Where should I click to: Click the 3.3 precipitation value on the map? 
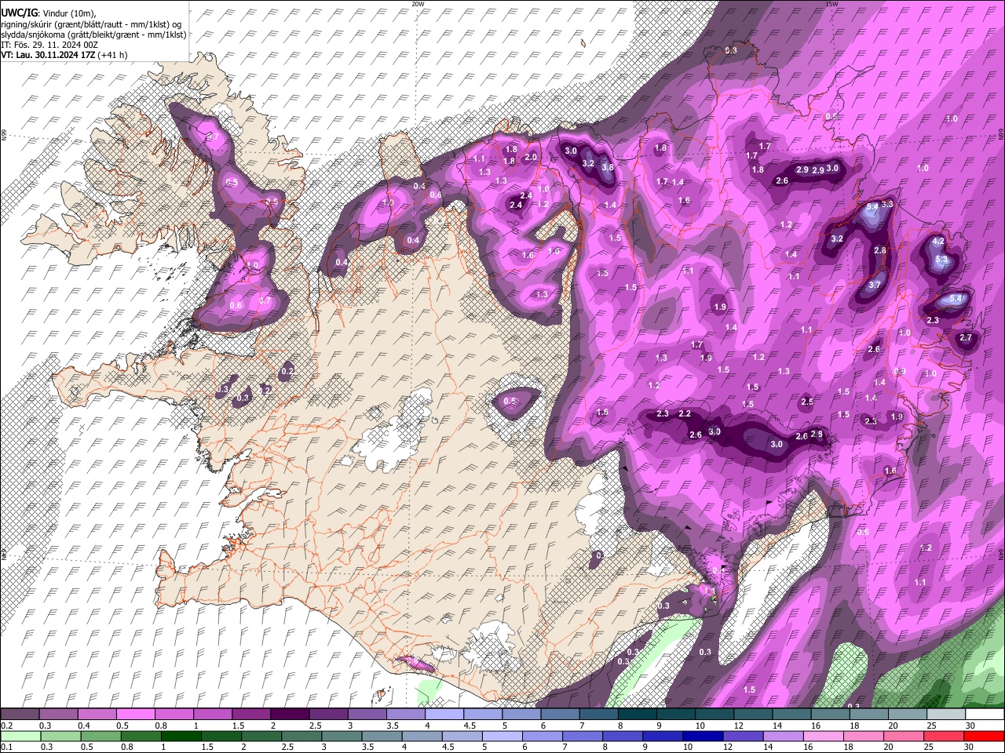(887, 204)
